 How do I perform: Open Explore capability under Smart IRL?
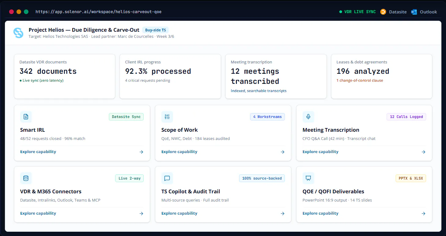click(x=38, y=152)
